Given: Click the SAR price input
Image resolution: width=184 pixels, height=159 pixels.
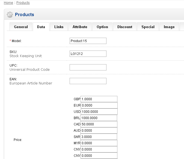Looking at the screenshot, I should point(99,137).
